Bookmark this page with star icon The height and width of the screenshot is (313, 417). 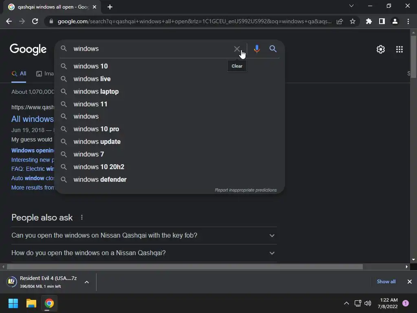click(x=352, y=21)
